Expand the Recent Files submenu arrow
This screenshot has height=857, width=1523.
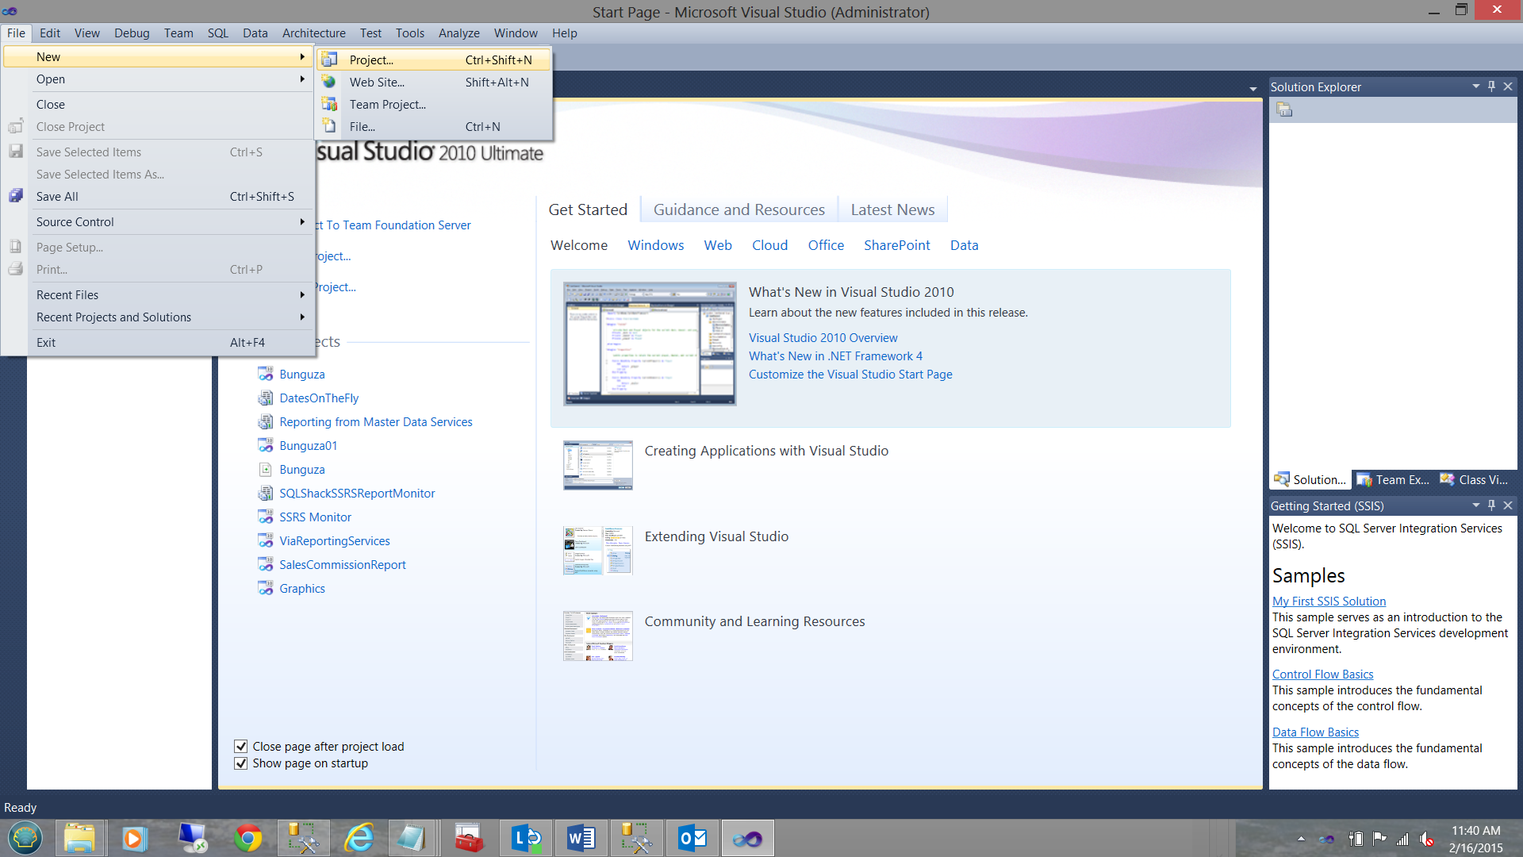[x=302, y=295]
